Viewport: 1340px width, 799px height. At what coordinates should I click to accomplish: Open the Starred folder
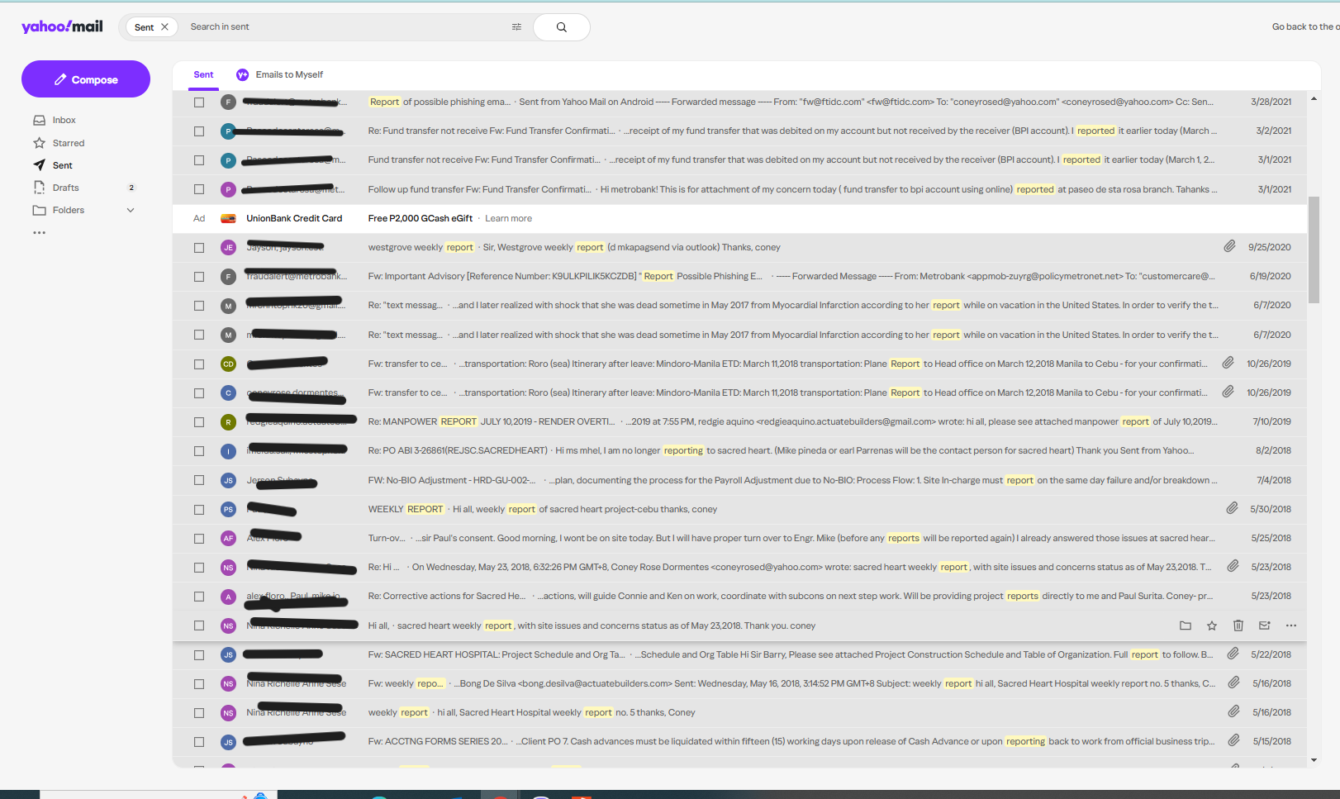click(x=69, y=143)
